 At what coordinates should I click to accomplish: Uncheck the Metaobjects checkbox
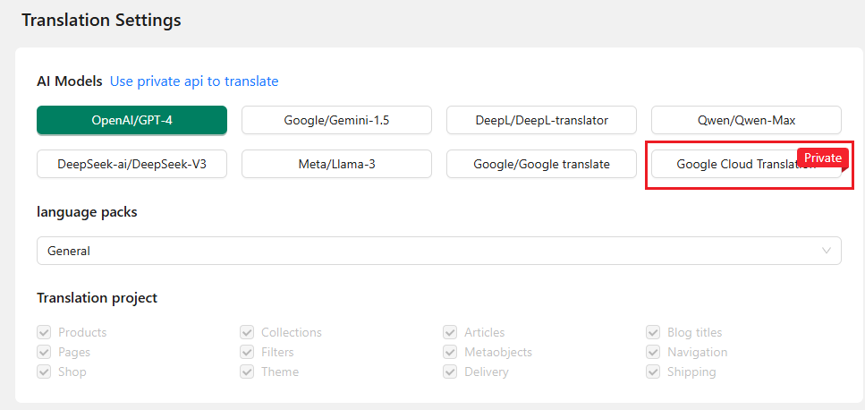450,352
